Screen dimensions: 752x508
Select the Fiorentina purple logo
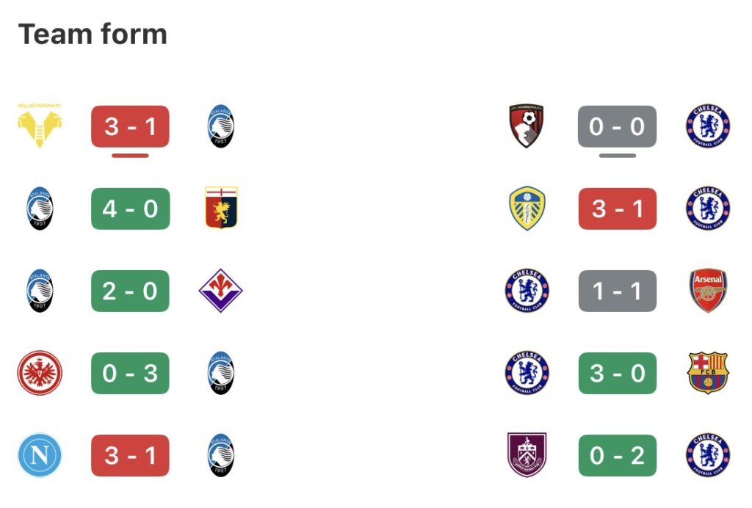click(221, 291)
